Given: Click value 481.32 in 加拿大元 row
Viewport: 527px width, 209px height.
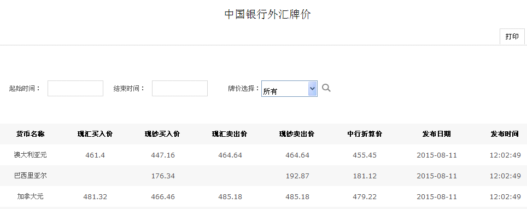Looking at the screenshot, I should tap(95, 196).
